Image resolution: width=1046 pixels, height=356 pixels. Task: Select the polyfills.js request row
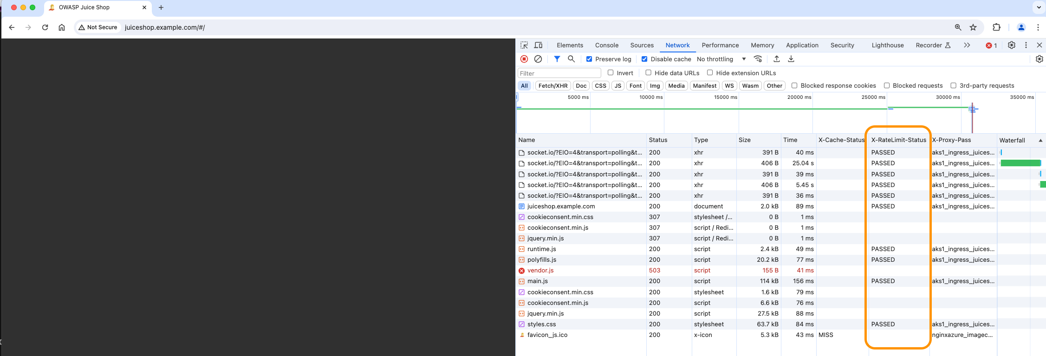coord(781,259)
